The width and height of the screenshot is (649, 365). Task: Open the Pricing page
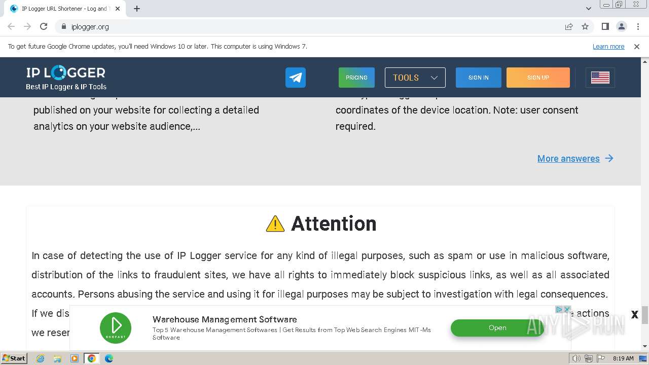click(x=356, y=78)
